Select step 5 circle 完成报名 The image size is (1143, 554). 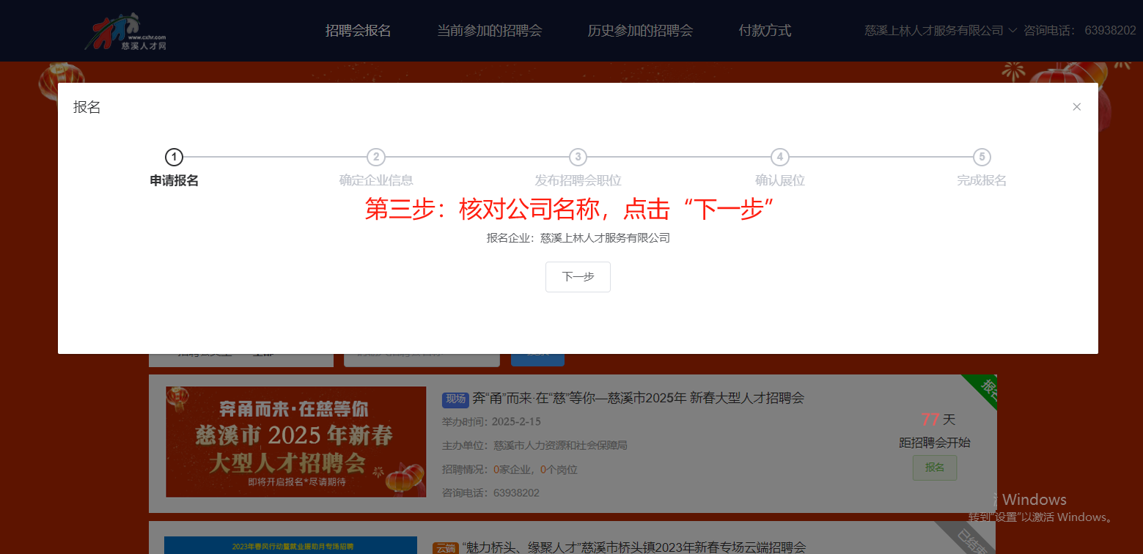[982, 157]
